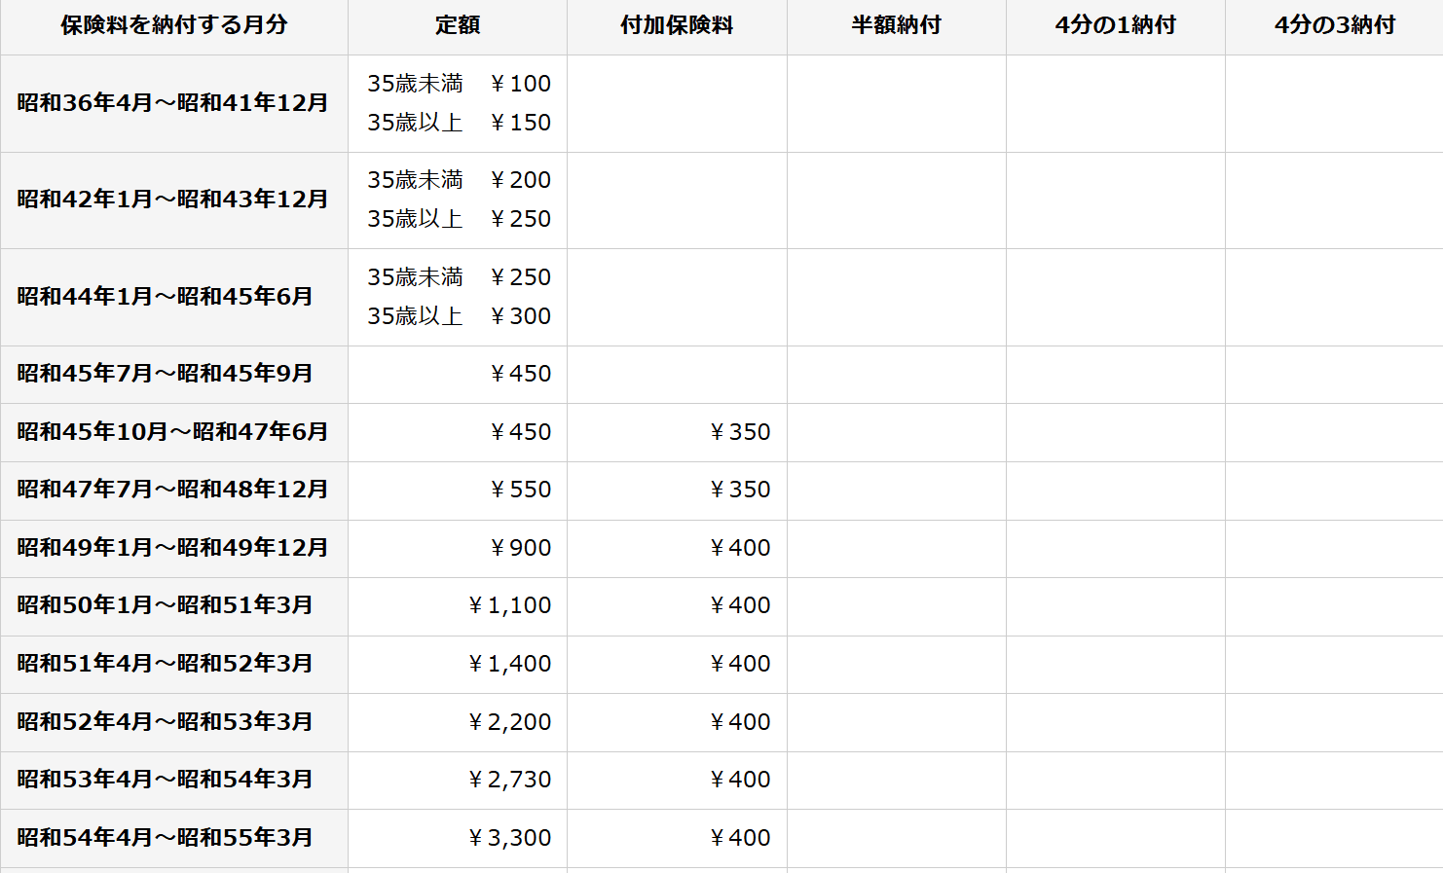Click the ¥2,730 fixed amount cell

509,780
